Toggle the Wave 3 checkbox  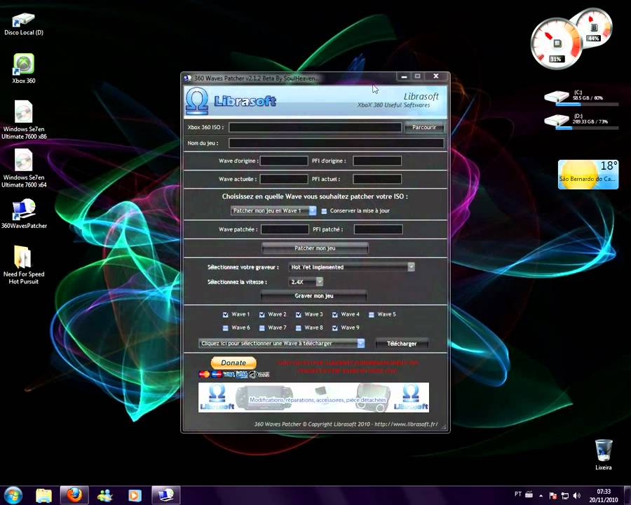(298, 314)
